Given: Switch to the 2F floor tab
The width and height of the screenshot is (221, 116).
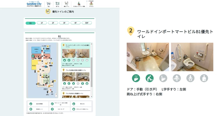Looking at the screenshot, I should coord(53,23).
